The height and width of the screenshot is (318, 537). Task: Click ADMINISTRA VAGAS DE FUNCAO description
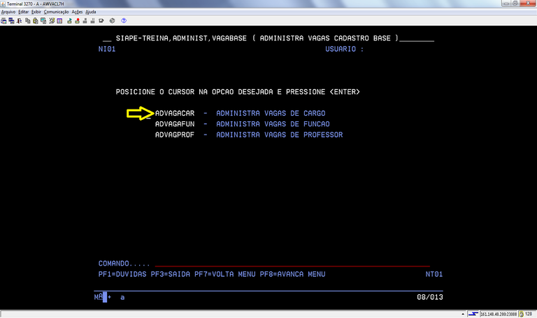click(x=273, y=124)
